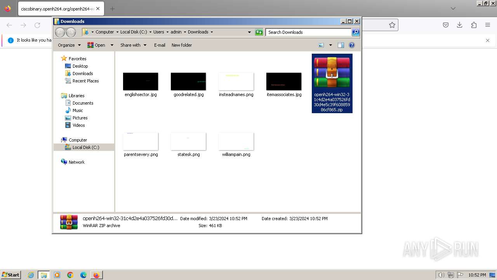Open the Windows Start menu

point(11,275)
